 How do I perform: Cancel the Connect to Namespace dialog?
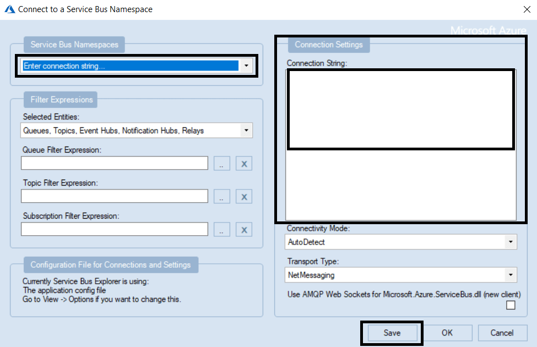502,333
